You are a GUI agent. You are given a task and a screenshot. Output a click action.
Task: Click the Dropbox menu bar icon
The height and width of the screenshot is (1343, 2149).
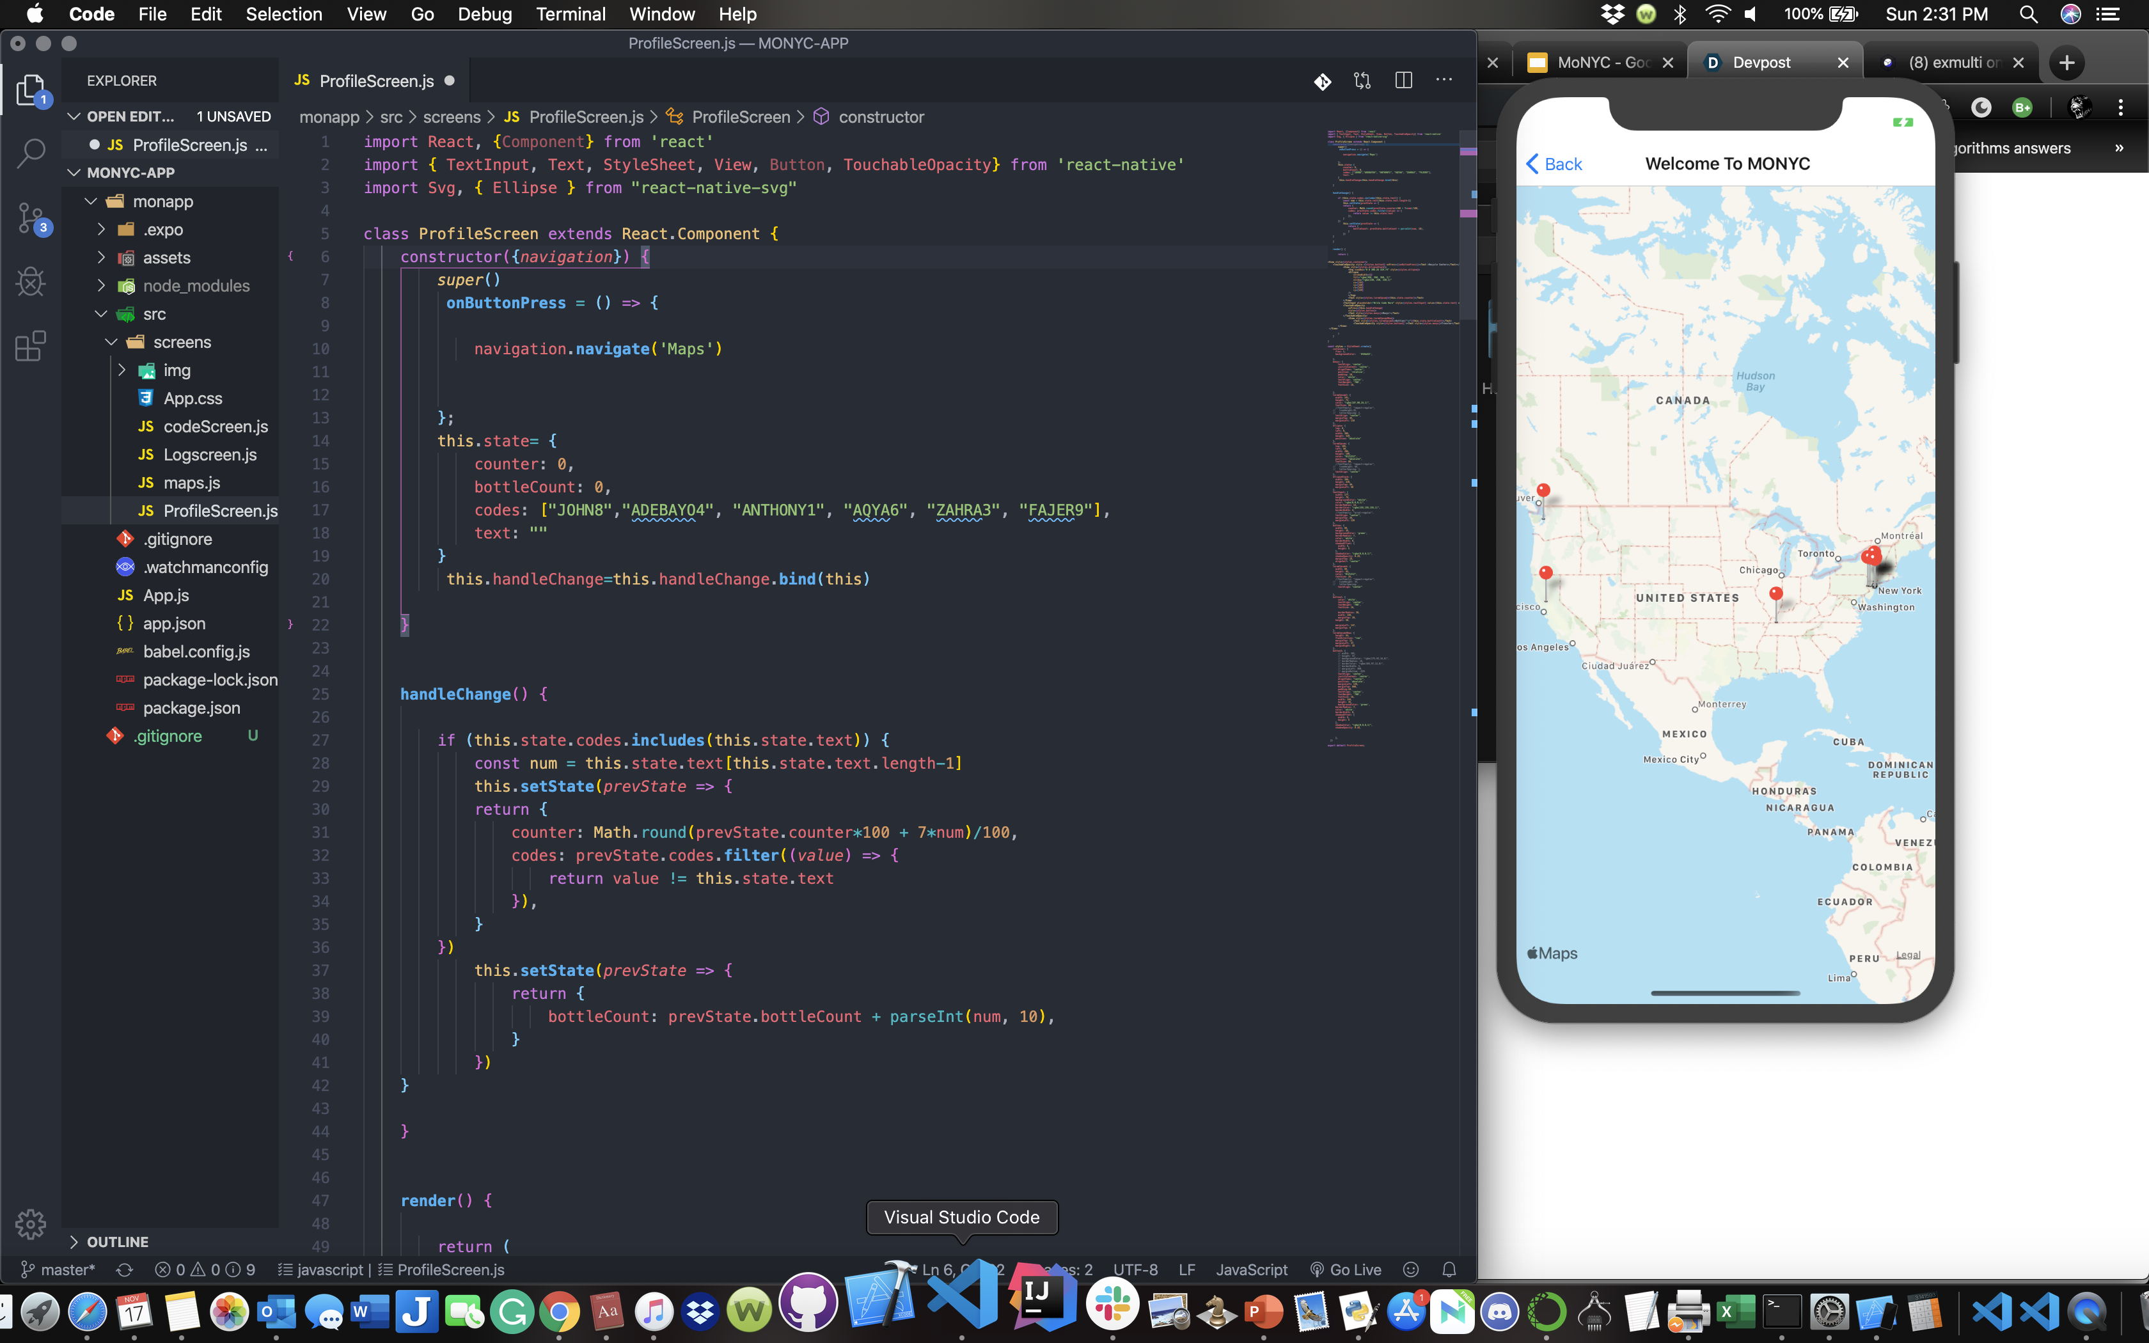point(1612,14)
